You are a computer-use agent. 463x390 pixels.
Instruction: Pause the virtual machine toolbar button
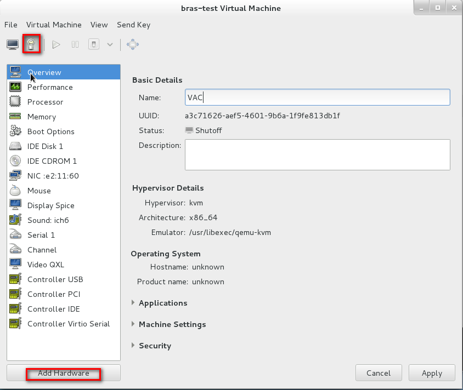75,44
